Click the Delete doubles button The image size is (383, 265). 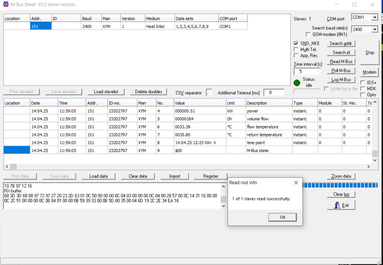(x=148, y=92)
